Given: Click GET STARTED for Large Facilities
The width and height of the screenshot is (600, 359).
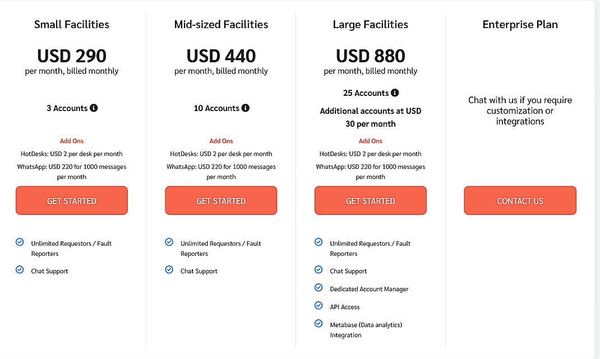Looking at the screenshot, I should pyautogui.click(x=370, y=200).
